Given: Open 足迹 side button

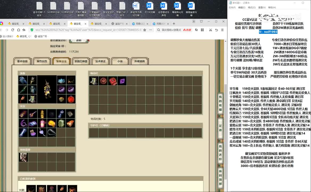Looking at the screenshot, I should pyautogui.click(x=220, y=128).
